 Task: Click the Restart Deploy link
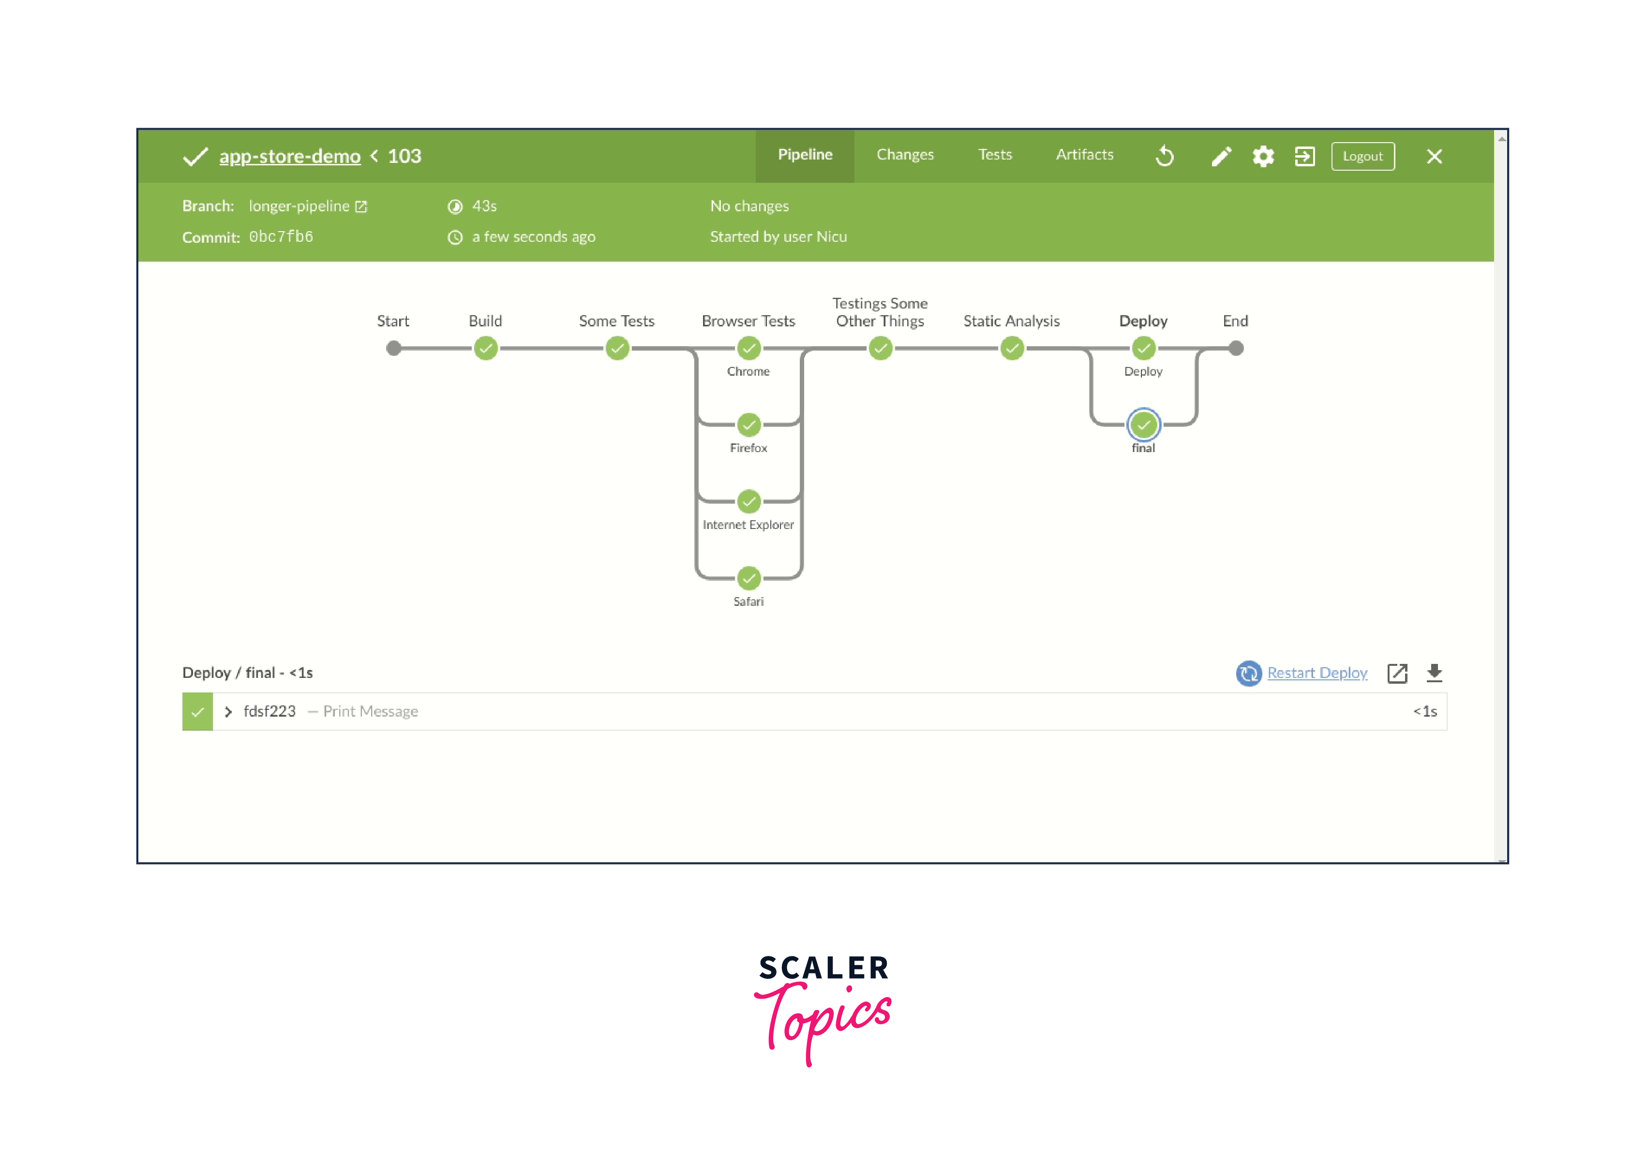(x=1317, y=673)
